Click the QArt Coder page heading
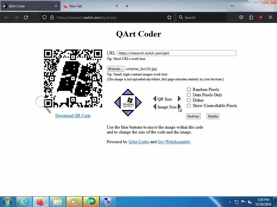The image size is (277, 207). (138, 34)
